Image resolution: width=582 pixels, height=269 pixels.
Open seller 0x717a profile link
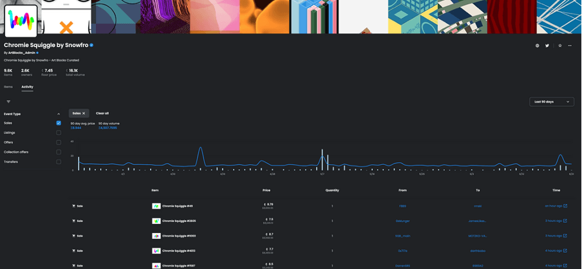(402, 251)
